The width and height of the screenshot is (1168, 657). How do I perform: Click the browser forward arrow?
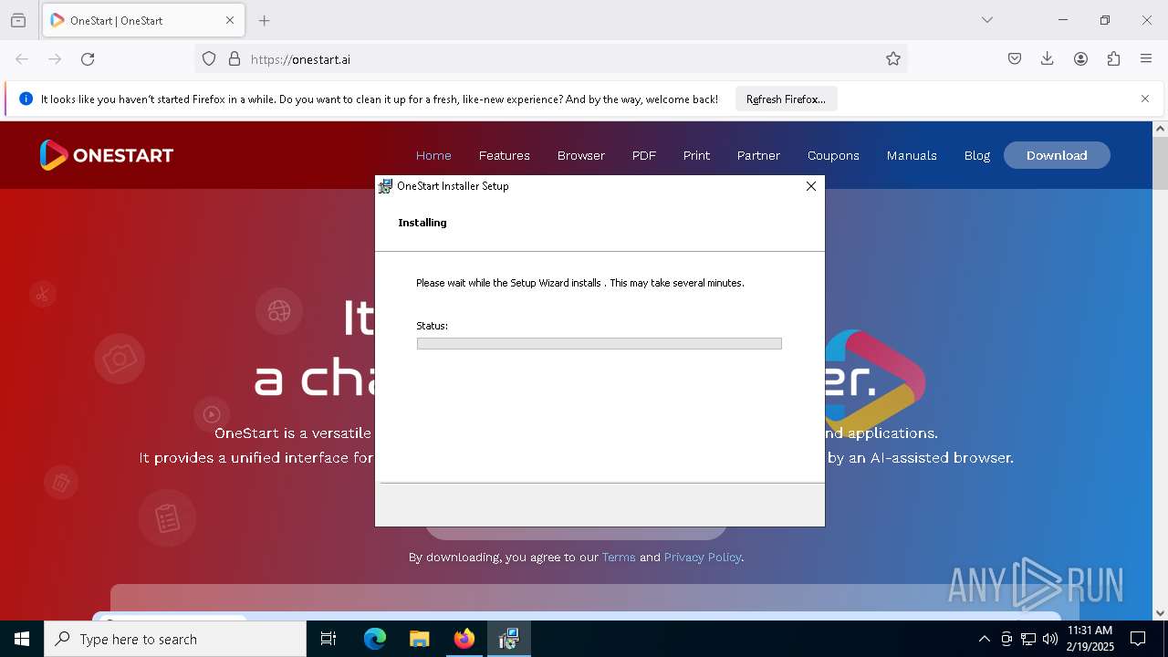pos(55,58)
